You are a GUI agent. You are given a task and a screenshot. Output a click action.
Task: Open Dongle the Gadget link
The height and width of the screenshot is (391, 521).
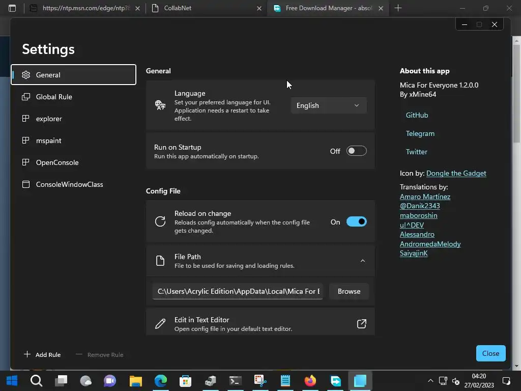pos(456,173)
